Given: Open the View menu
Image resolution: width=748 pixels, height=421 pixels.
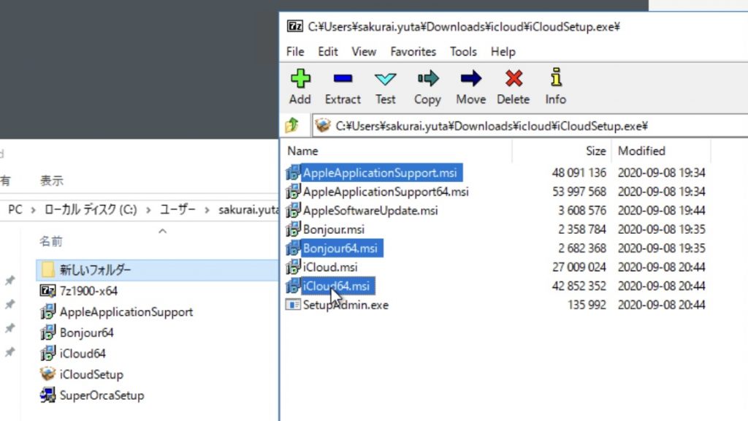Looking at the screenshot, I should 364,52.
